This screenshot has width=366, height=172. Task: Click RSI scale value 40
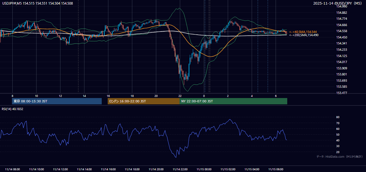pos(338,140)
